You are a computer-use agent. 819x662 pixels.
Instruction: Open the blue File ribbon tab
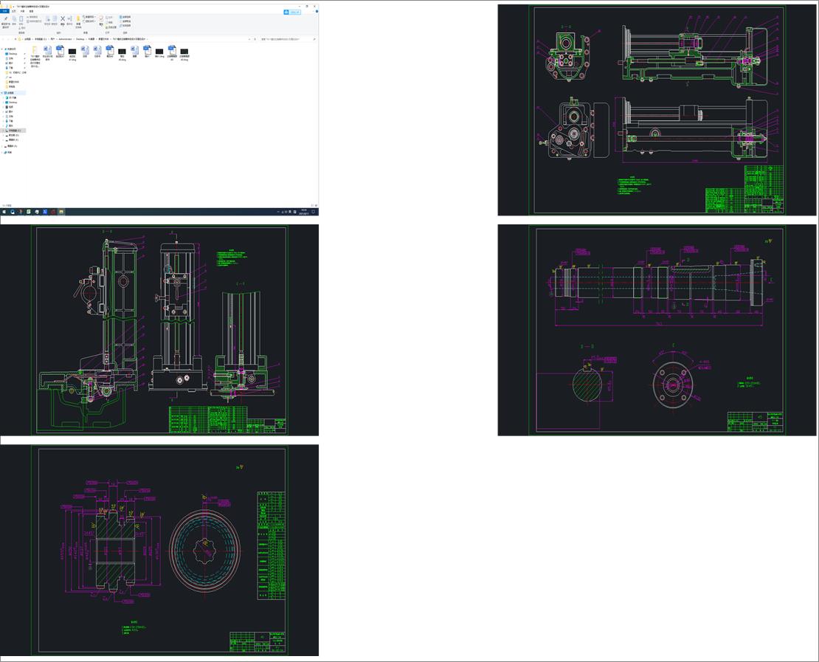tap(4, 11)
